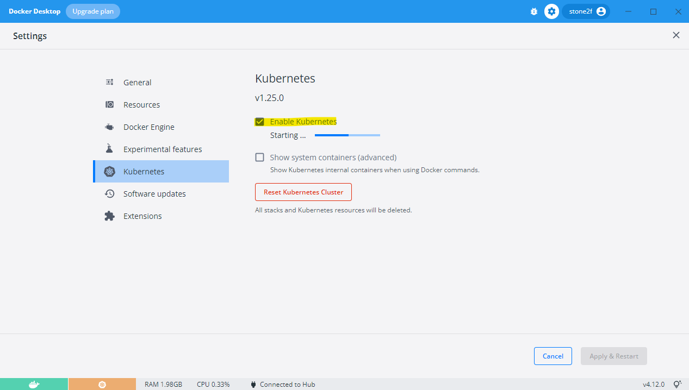The image size is (689, 390).
Task: Open the General settings section
Action: click(x=161, y=83)
